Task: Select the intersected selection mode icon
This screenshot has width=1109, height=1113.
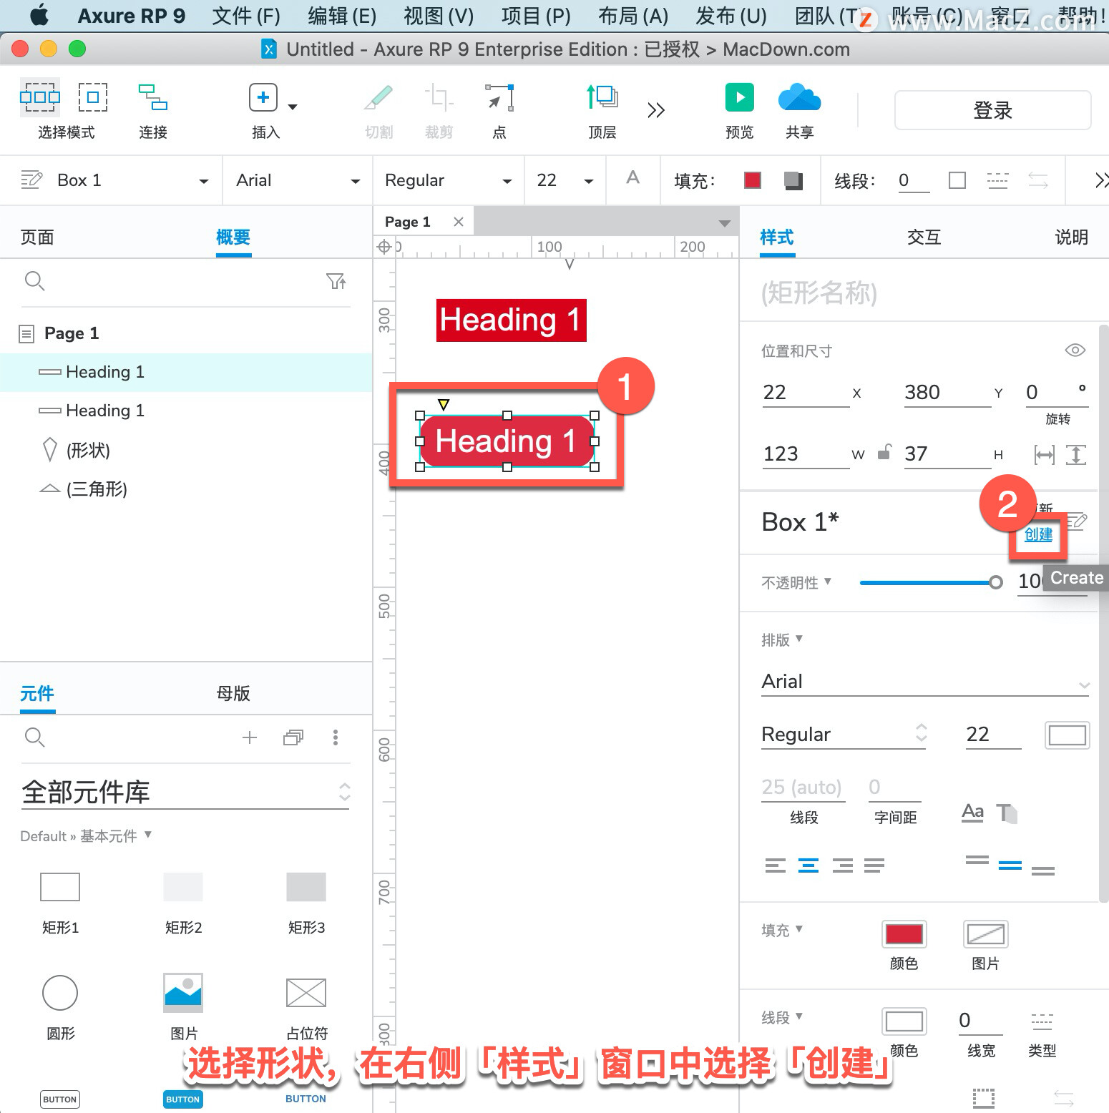Action: click(x=39, y=97)
